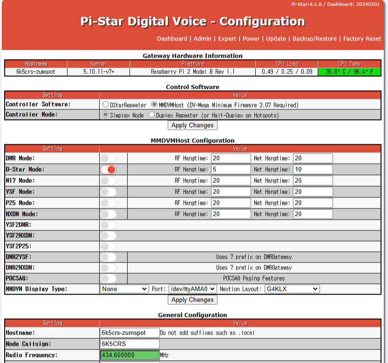Screen dimensions: 388x363
Task: Select MMDVMHost controller software
Action: point(155,104)
